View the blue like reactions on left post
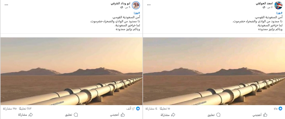This screenshot has height=119, width=285. pyautogui.click(x=138, y=109)
